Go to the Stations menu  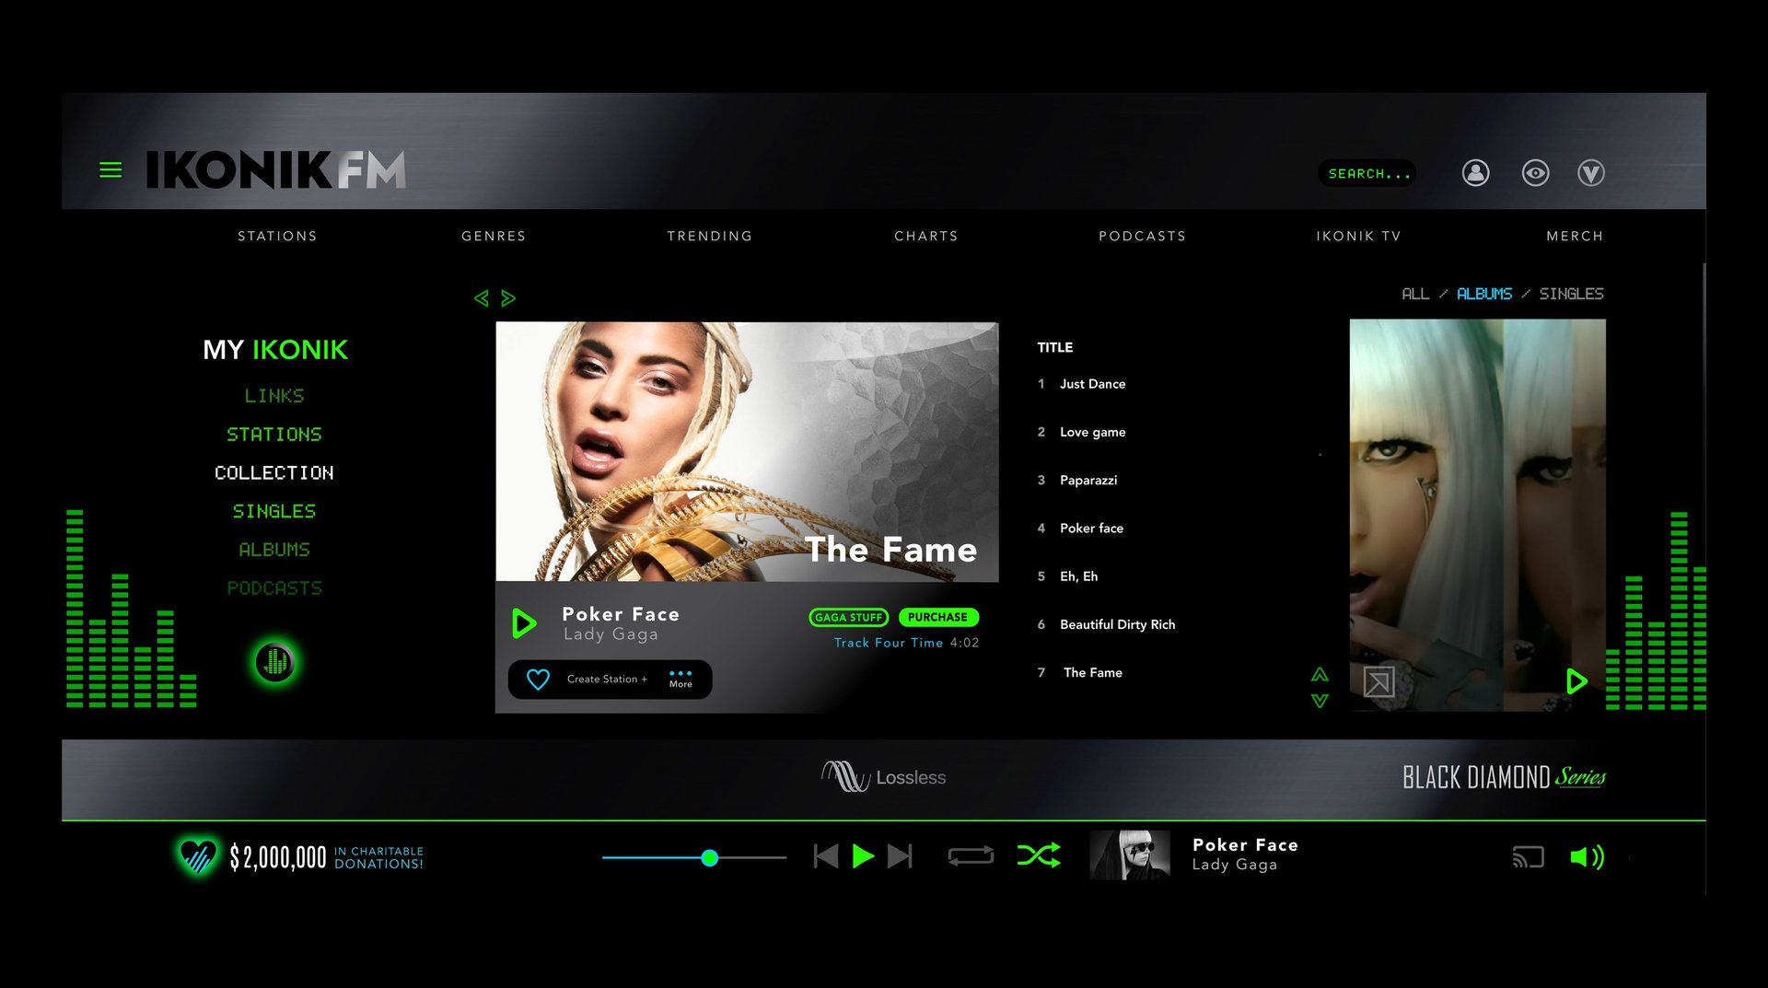pos(277,237)
